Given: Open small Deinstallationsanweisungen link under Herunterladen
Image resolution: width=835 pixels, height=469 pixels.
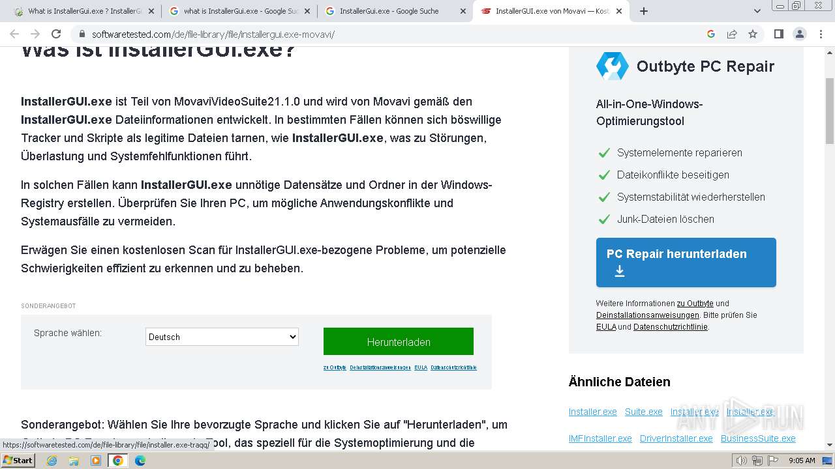Looking at the screenshot, I should (x=380, y=368).
